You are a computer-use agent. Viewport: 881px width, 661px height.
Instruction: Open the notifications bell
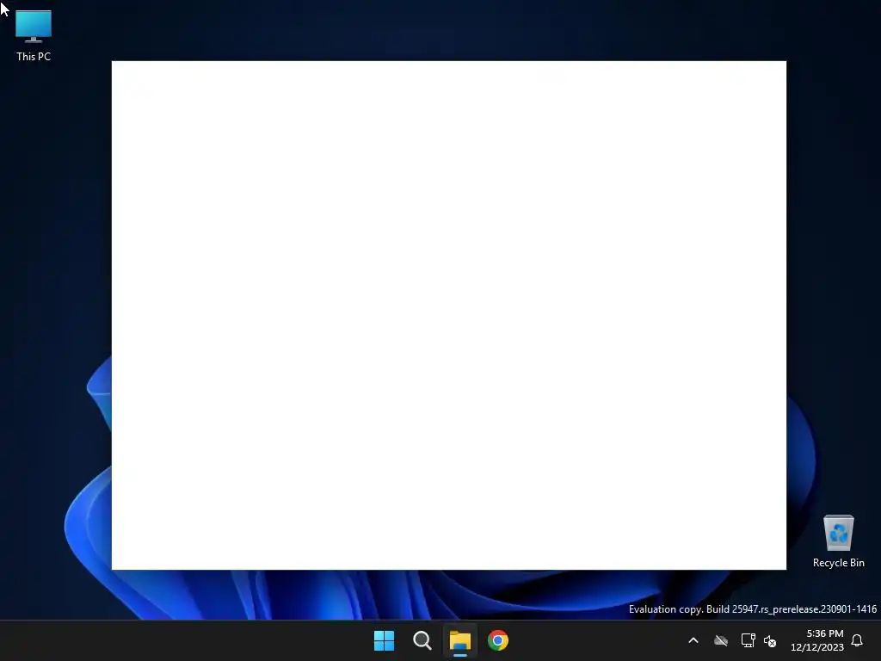click(x=857, y=640)
